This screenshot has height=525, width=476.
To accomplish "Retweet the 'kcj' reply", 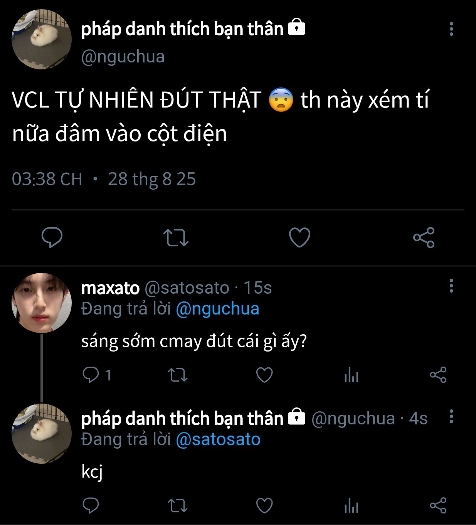I will tap(178, 505).
